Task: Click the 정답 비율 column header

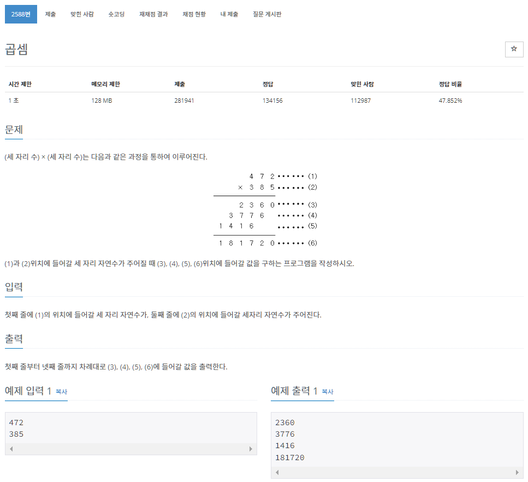Action: point(450,84)
